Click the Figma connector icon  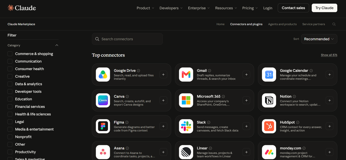[103, 126]
